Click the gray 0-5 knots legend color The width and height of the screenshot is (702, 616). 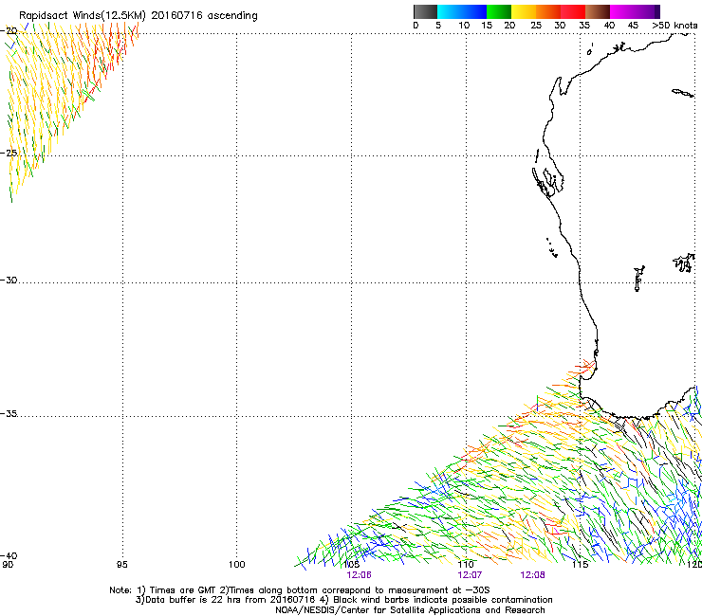[425, 11]
